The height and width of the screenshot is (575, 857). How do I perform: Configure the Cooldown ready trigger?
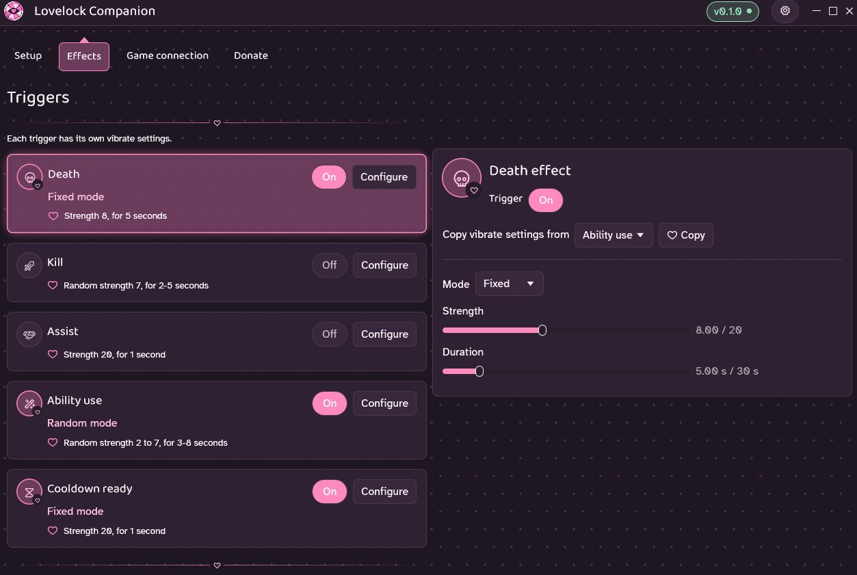click(384, 492)
